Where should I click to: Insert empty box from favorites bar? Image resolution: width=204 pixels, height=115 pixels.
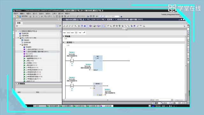click(76, 33)
